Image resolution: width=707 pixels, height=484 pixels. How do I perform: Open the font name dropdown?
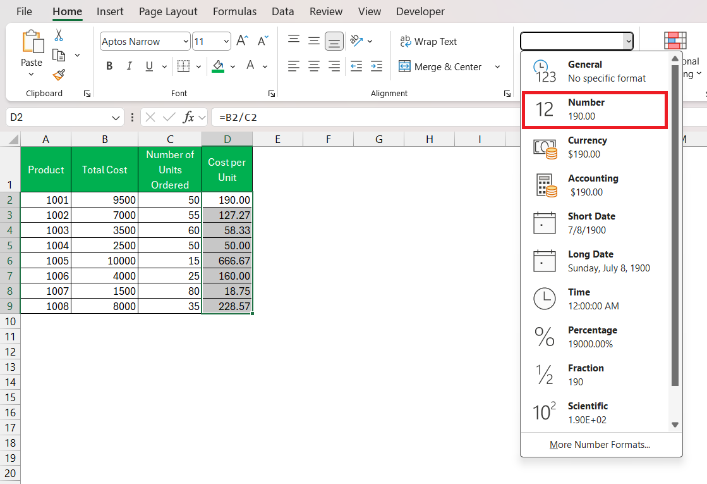(x=186, y=42)
